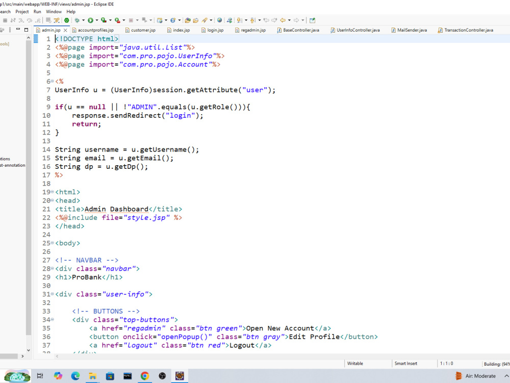510x383 pixels.
Task: Collapse navbar div fold at line 28
Action: click(53, 269)
